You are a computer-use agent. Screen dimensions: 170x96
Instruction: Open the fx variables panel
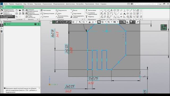click(x=2, y=28)
